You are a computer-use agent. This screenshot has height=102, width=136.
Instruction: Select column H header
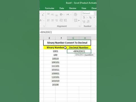[85, 38]
